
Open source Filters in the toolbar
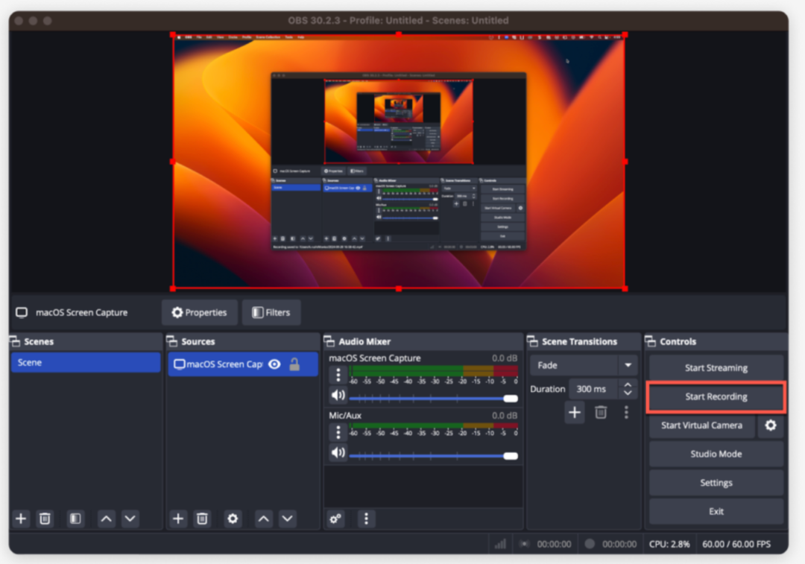tap(271, 312)
